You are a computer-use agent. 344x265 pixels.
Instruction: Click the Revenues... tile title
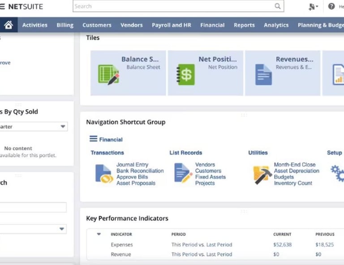[295, 59]
